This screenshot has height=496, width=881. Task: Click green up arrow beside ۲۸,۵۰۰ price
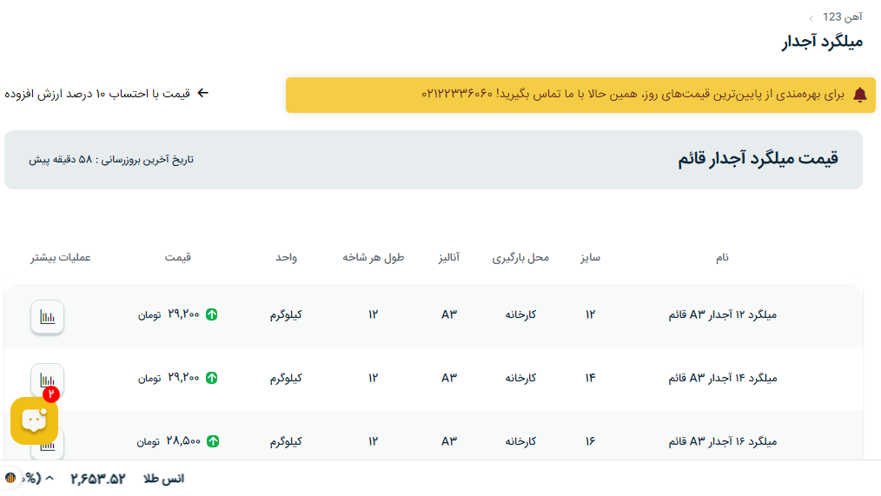pos(212,441)
